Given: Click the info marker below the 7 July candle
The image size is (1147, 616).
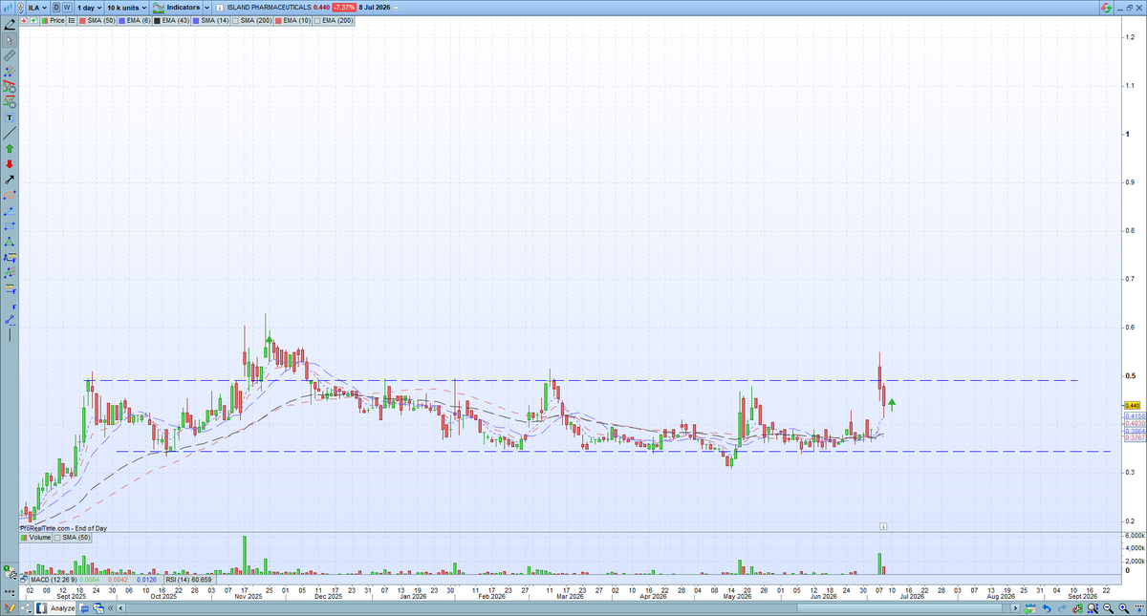Looking at the screenshot, I should [x=884, y=526].
